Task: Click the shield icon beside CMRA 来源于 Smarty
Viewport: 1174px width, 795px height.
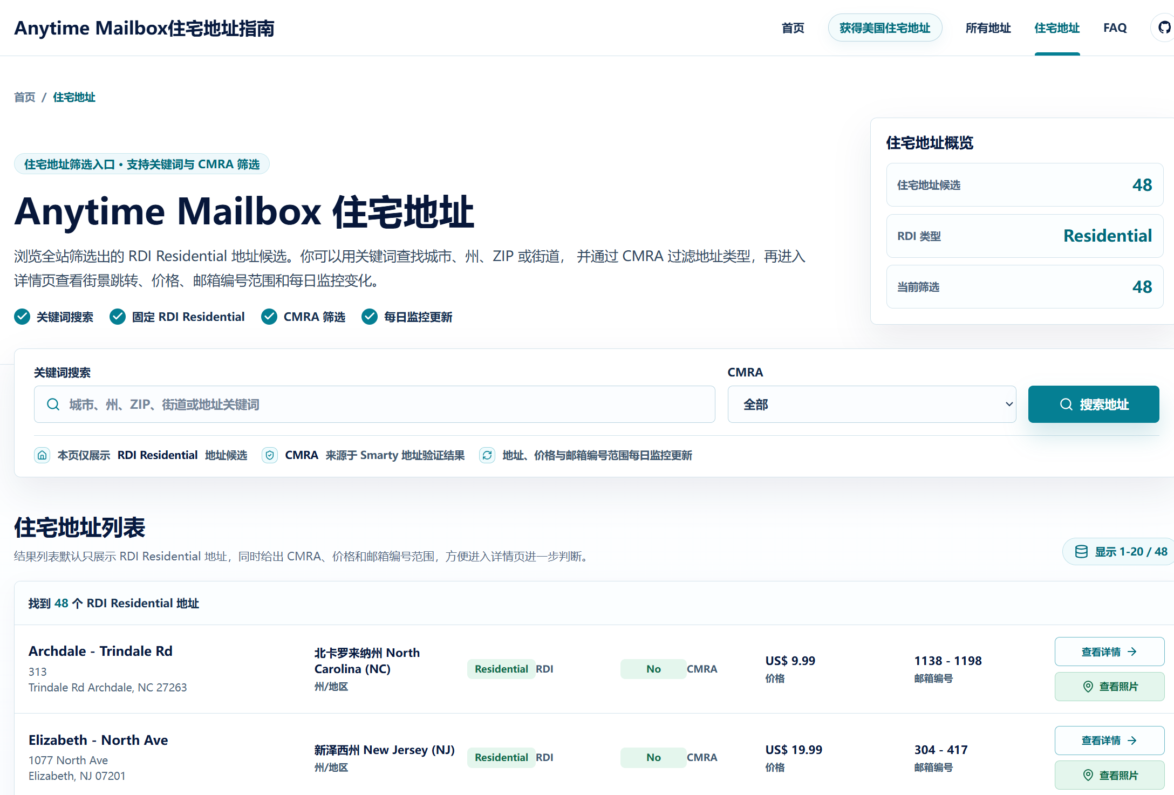Action: point(270,455)
